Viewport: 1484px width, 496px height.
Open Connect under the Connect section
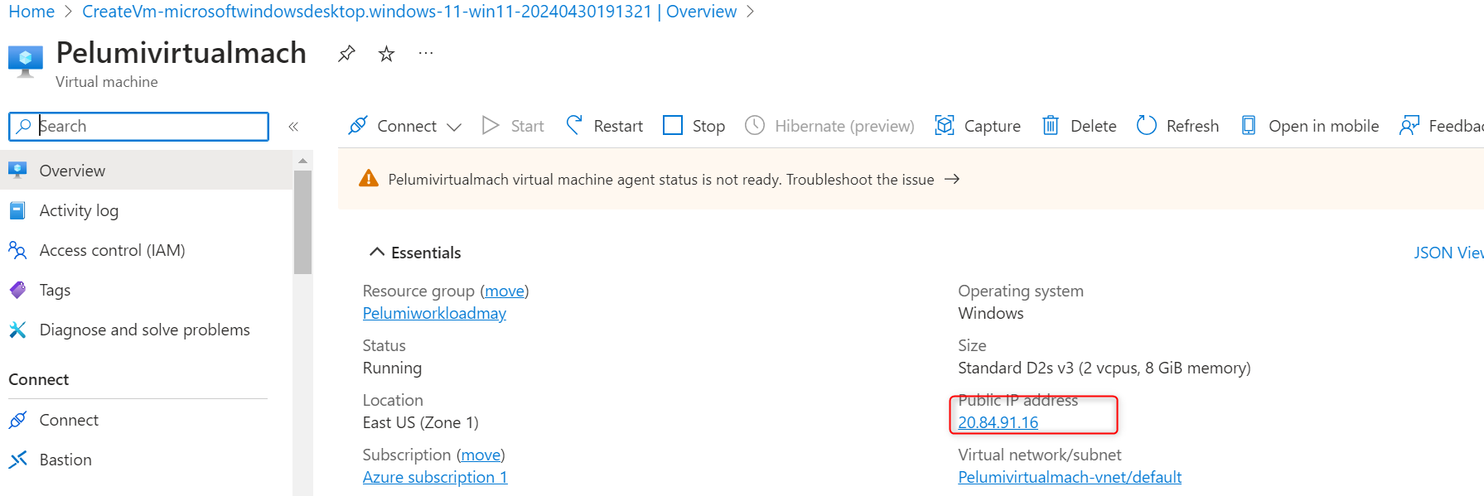(147, 420)
